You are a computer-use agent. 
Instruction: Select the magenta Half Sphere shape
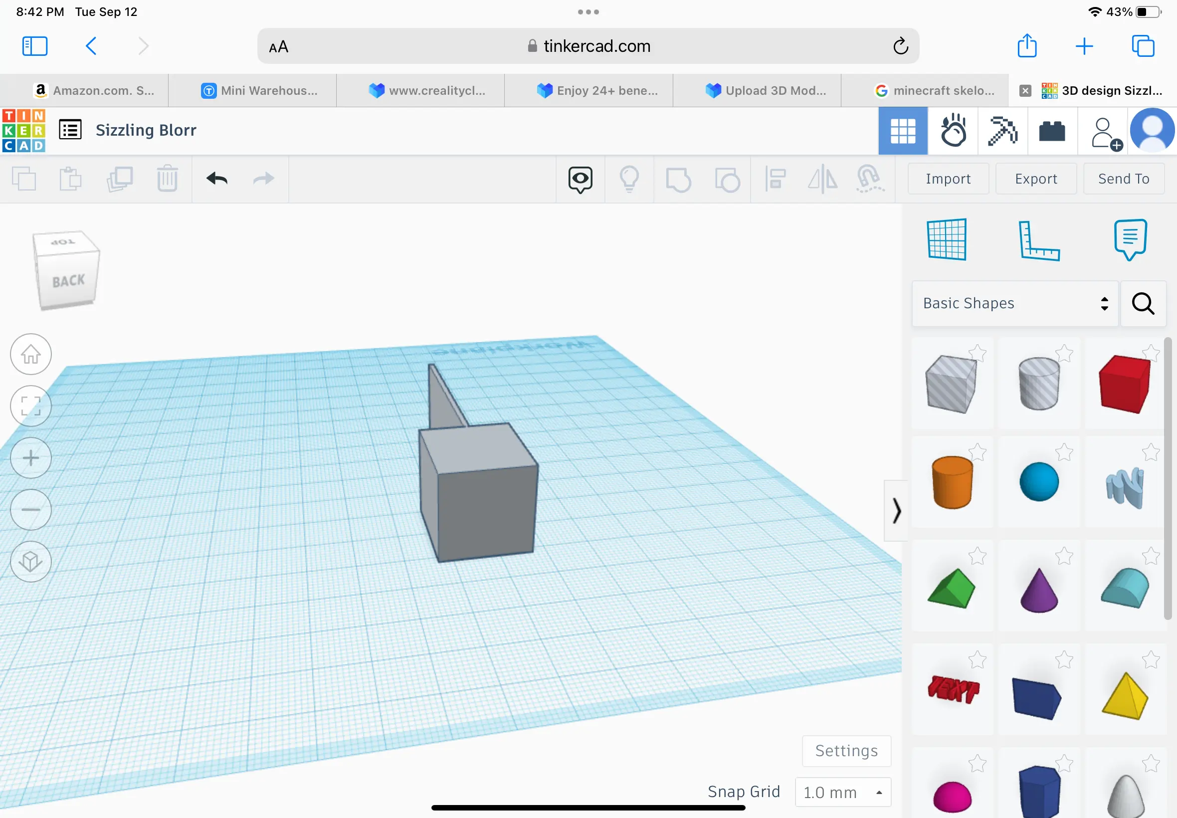click(952, 798)
